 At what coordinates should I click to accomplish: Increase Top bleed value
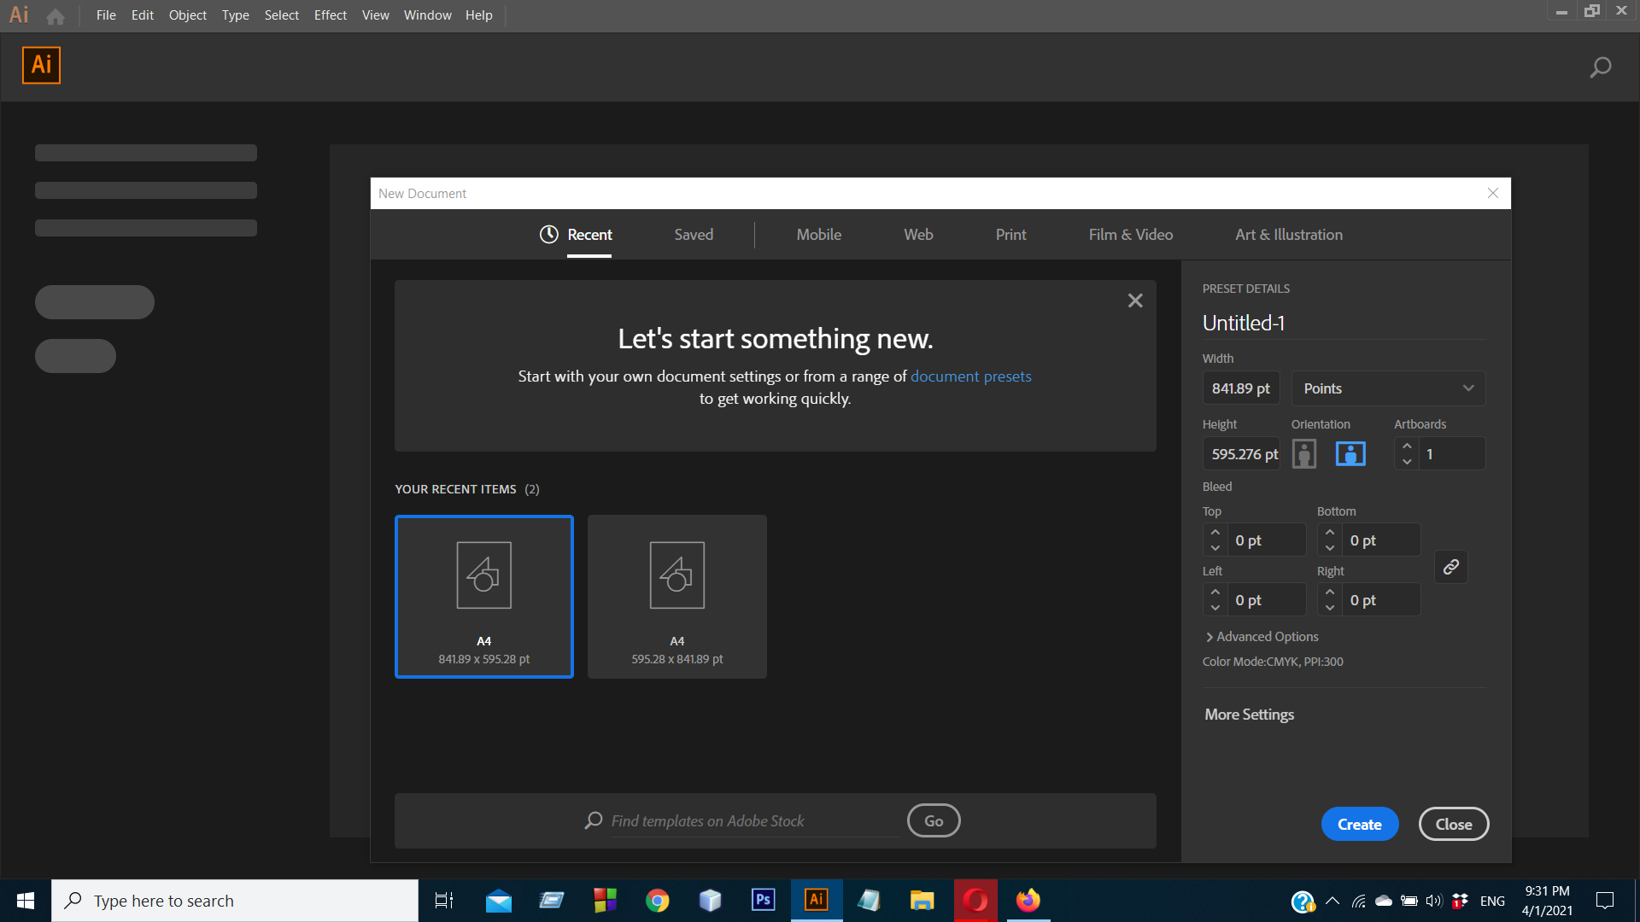tap(1215, 532)
